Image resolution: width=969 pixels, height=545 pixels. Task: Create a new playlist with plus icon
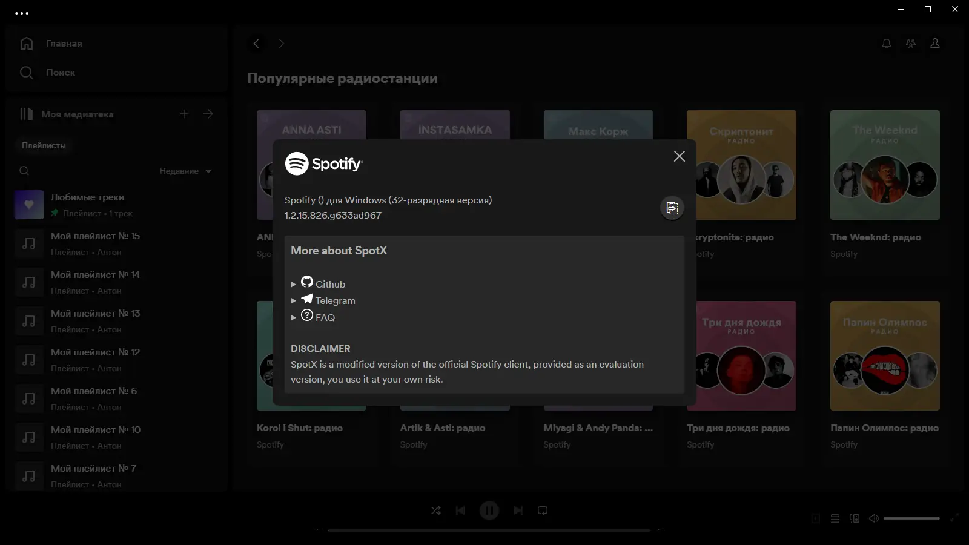coord(184,114)
